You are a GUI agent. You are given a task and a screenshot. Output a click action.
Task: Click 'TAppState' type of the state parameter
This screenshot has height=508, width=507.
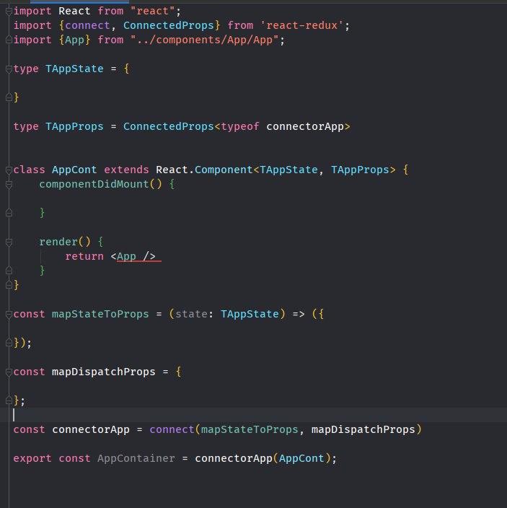click(250, 314)
